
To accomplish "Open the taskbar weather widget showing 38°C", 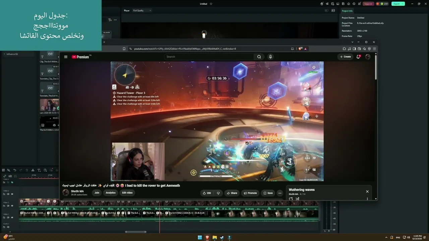I will point(9,237).
